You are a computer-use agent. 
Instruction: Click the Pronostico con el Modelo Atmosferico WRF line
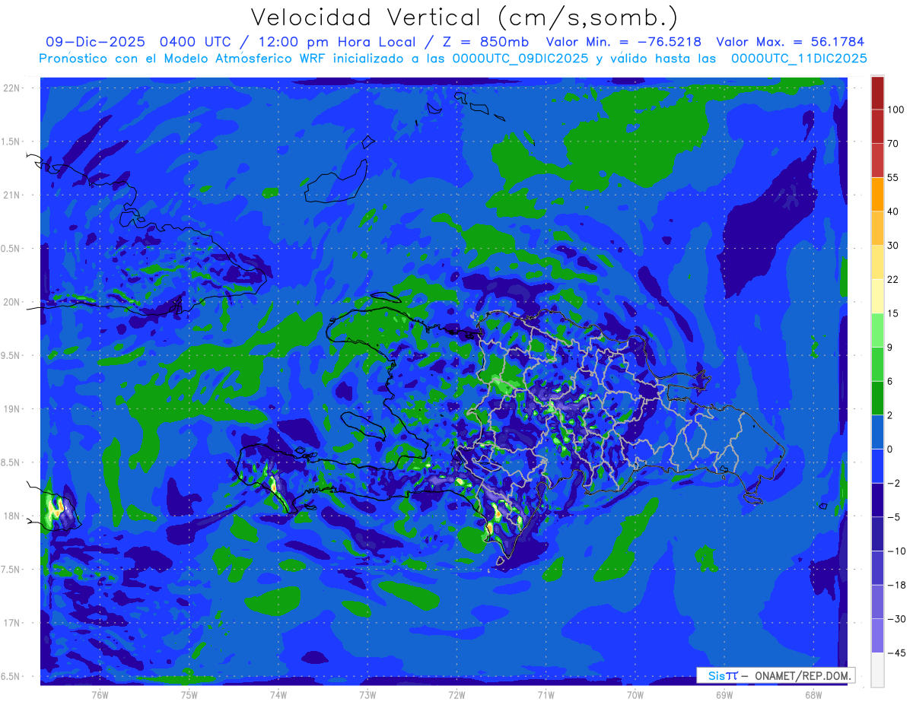click(453, 59)
